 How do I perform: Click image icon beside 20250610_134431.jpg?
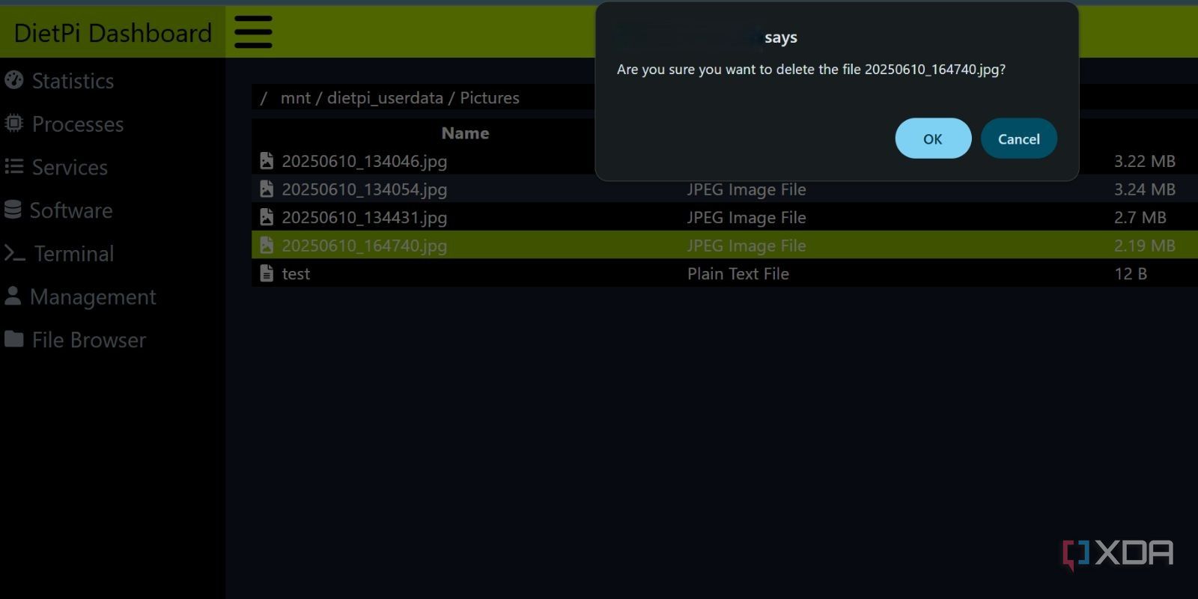pos(267,217)
